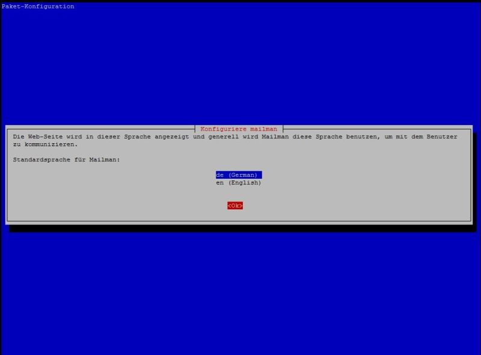The height and width of the screenshot is (355, 481).
Task: Click the "Standardsprache für Mailman:" label
Action: coord(66,159)
